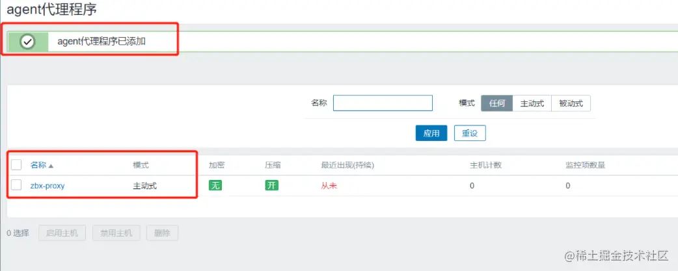
Task: Select 被动式 mode filter option
Action: point(571,103)
